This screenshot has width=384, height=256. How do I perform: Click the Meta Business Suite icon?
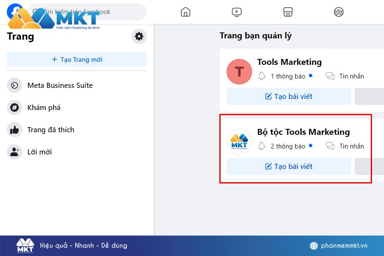(15, 85)
